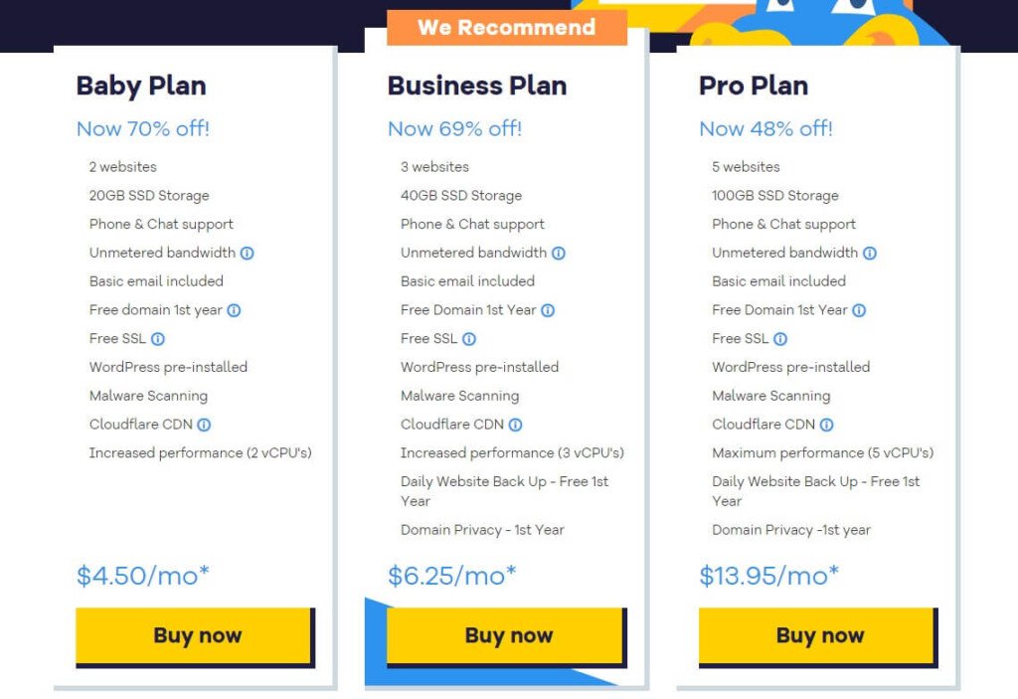Click the We Recommend orange badge
This screenshot has width=1018, height=699.
[x=507, y=28]
